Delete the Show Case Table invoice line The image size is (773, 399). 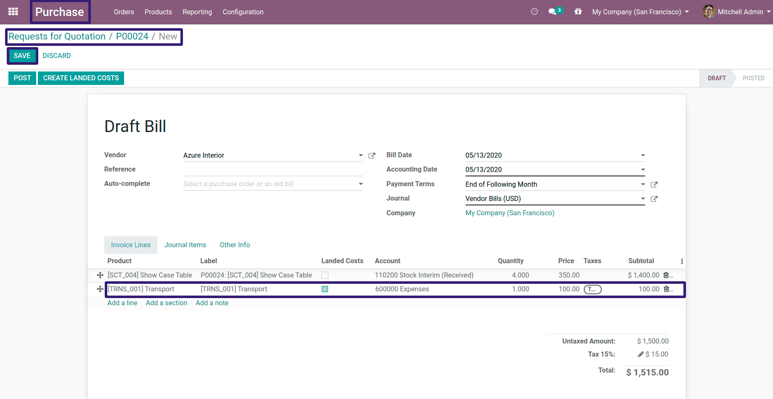click(666, 275)
